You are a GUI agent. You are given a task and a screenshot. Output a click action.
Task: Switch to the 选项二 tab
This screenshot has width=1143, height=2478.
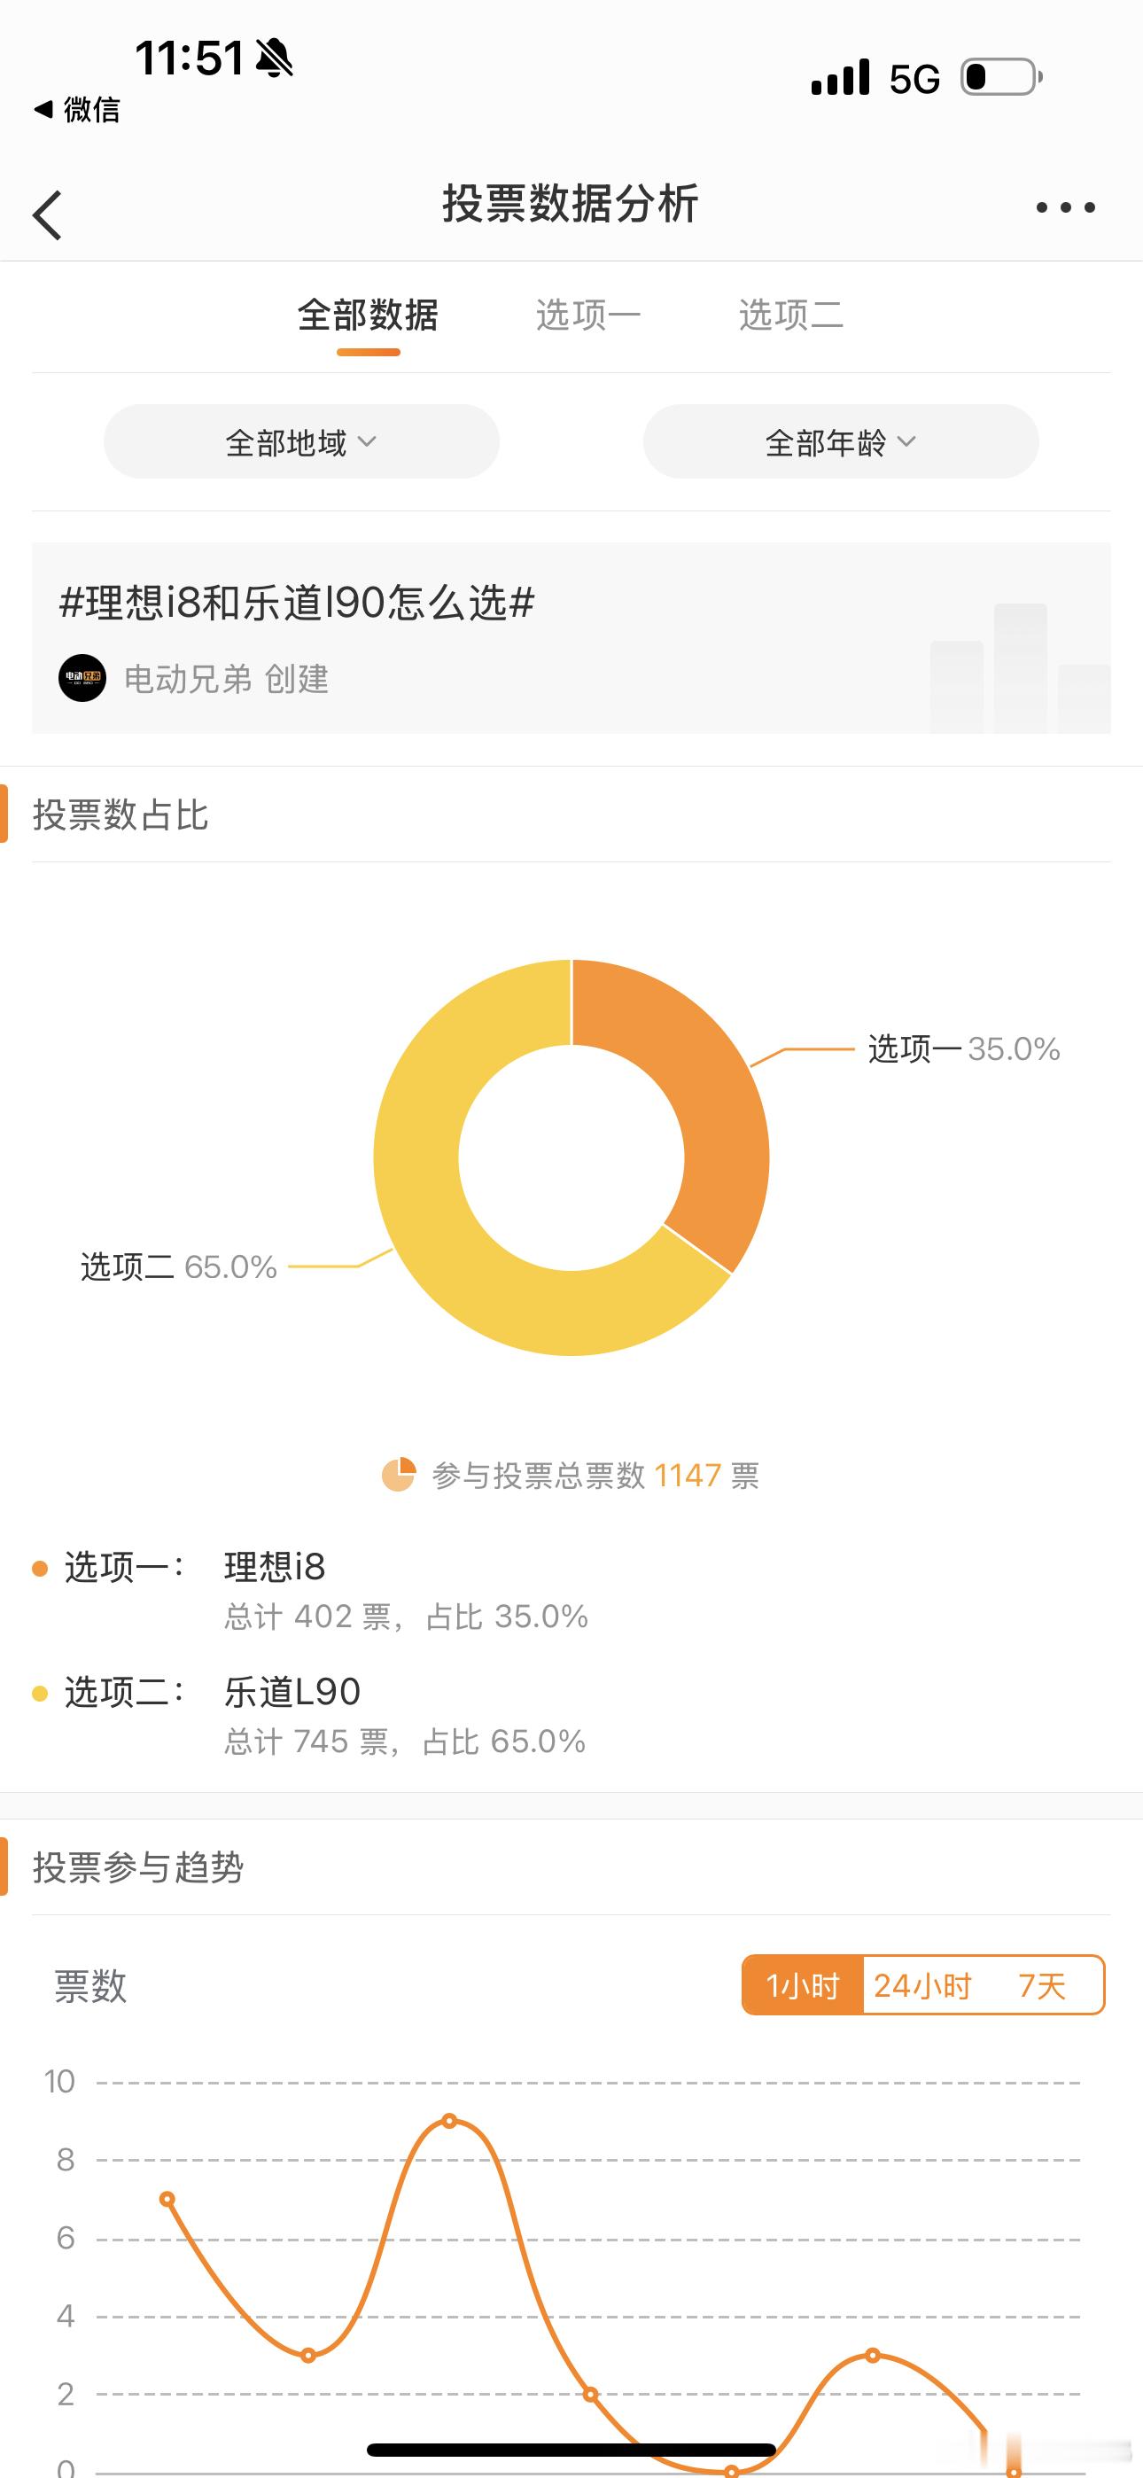tap(791, 316)
